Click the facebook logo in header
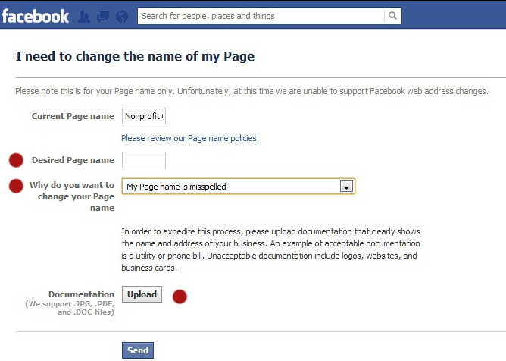506x361 pixels. pos(35,16)
